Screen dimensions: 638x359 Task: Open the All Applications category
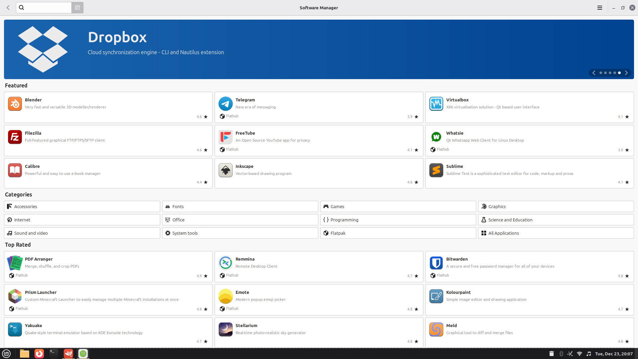click(556, 233)
